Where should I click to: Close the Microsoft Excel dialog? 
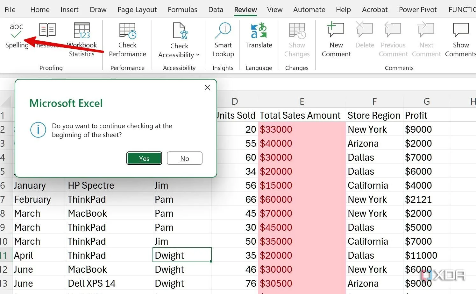207,87
